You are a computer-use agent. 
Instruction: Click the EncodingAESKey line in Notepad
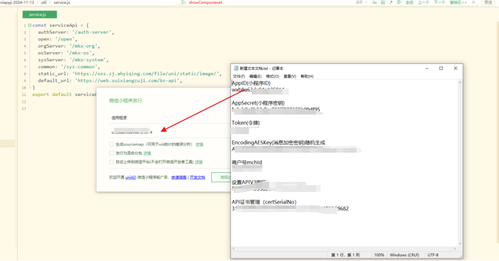click(279, 143)
